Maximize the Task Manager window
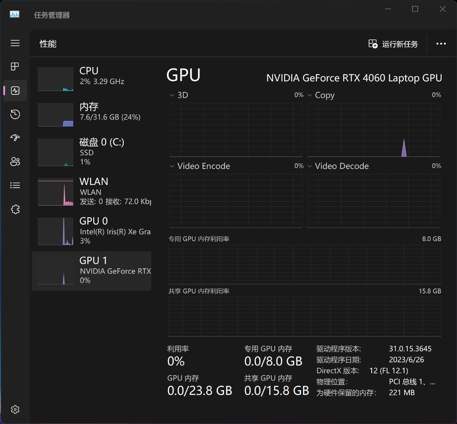The width and height of the screenshot is (457, 424). [x=415, y=9]
